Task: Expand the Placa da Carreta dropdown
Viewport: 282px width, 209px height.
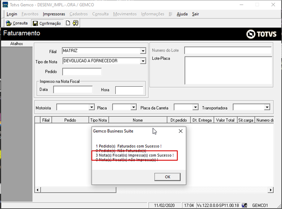Action: tap(195, 107)
